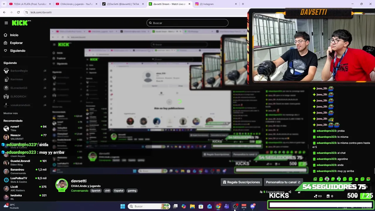Open the Conversando category link
Viewport: 375px width, 211px height.
80,190
